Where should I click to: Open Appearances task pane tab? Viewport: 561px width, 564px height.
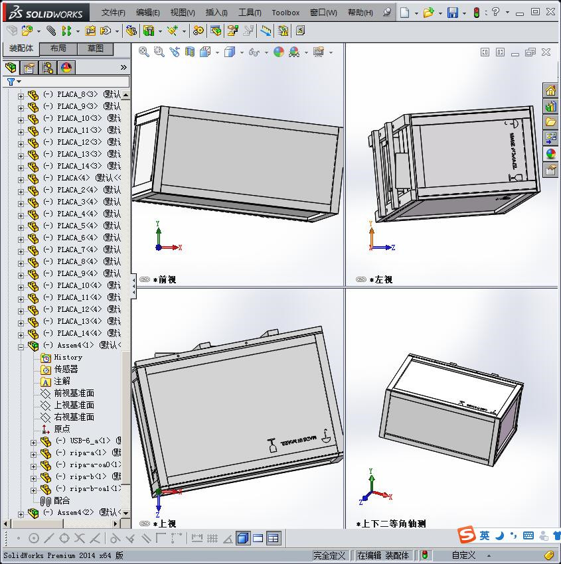[x=550, y=153]
